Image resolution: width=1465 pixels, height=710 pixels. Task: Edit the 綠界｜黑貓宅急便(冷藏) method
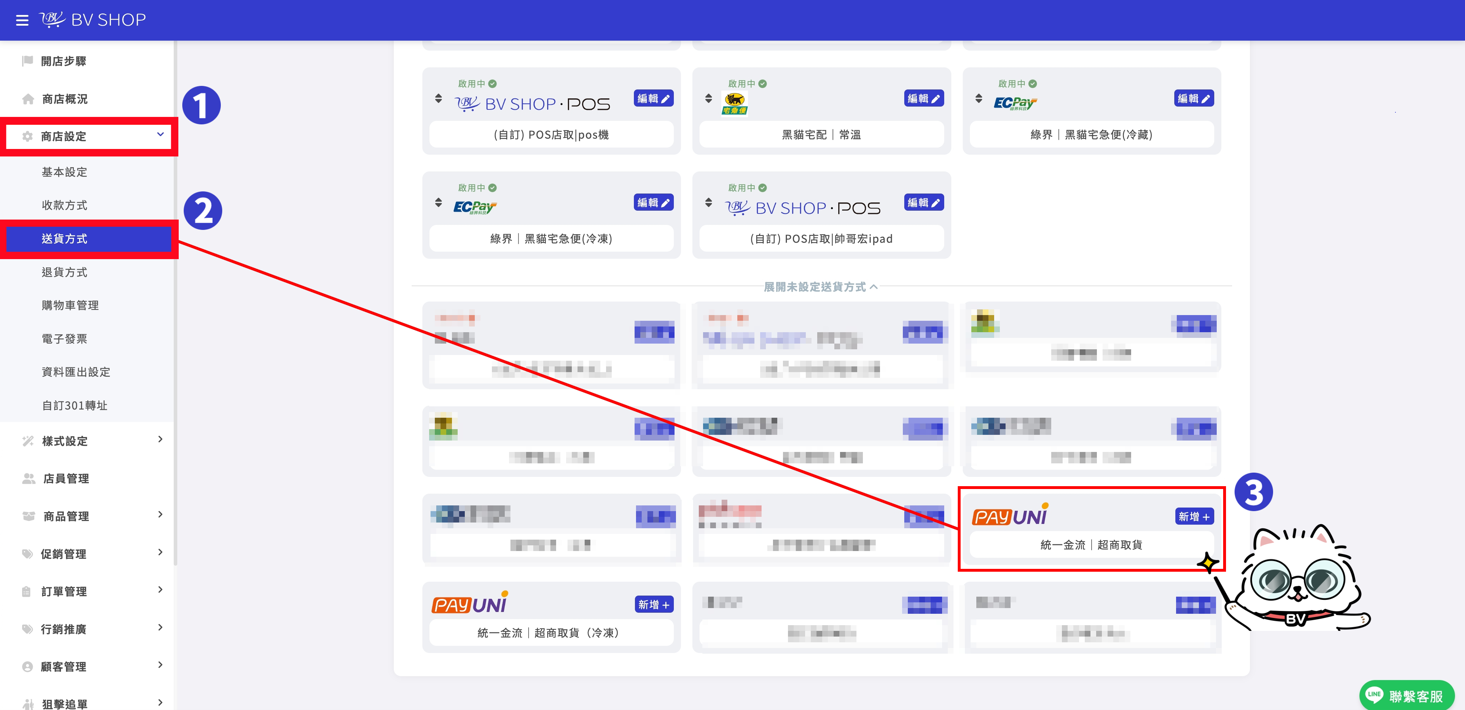click(1194, 98)
